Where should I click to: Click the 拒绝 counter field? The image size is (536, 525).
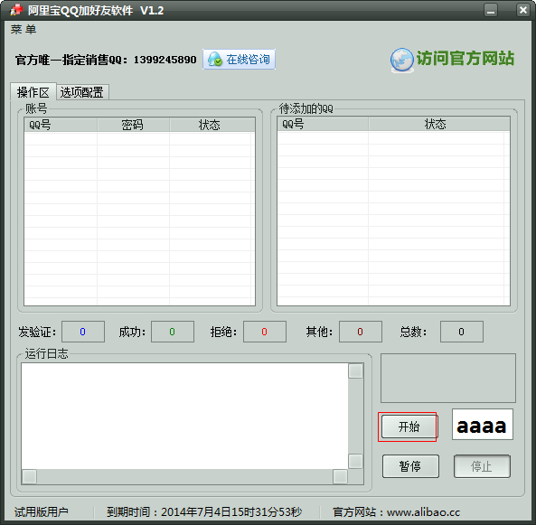click(265, 332)
